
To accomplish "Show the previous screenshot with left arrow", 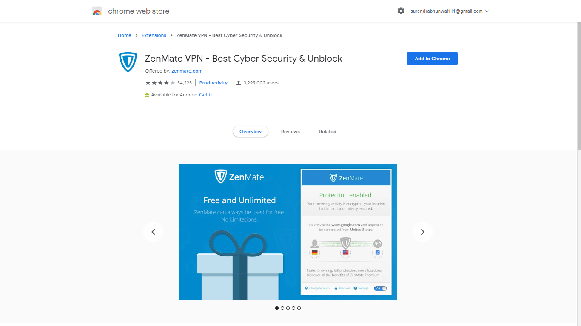I will pyautogui.click(x=153, y=232).
